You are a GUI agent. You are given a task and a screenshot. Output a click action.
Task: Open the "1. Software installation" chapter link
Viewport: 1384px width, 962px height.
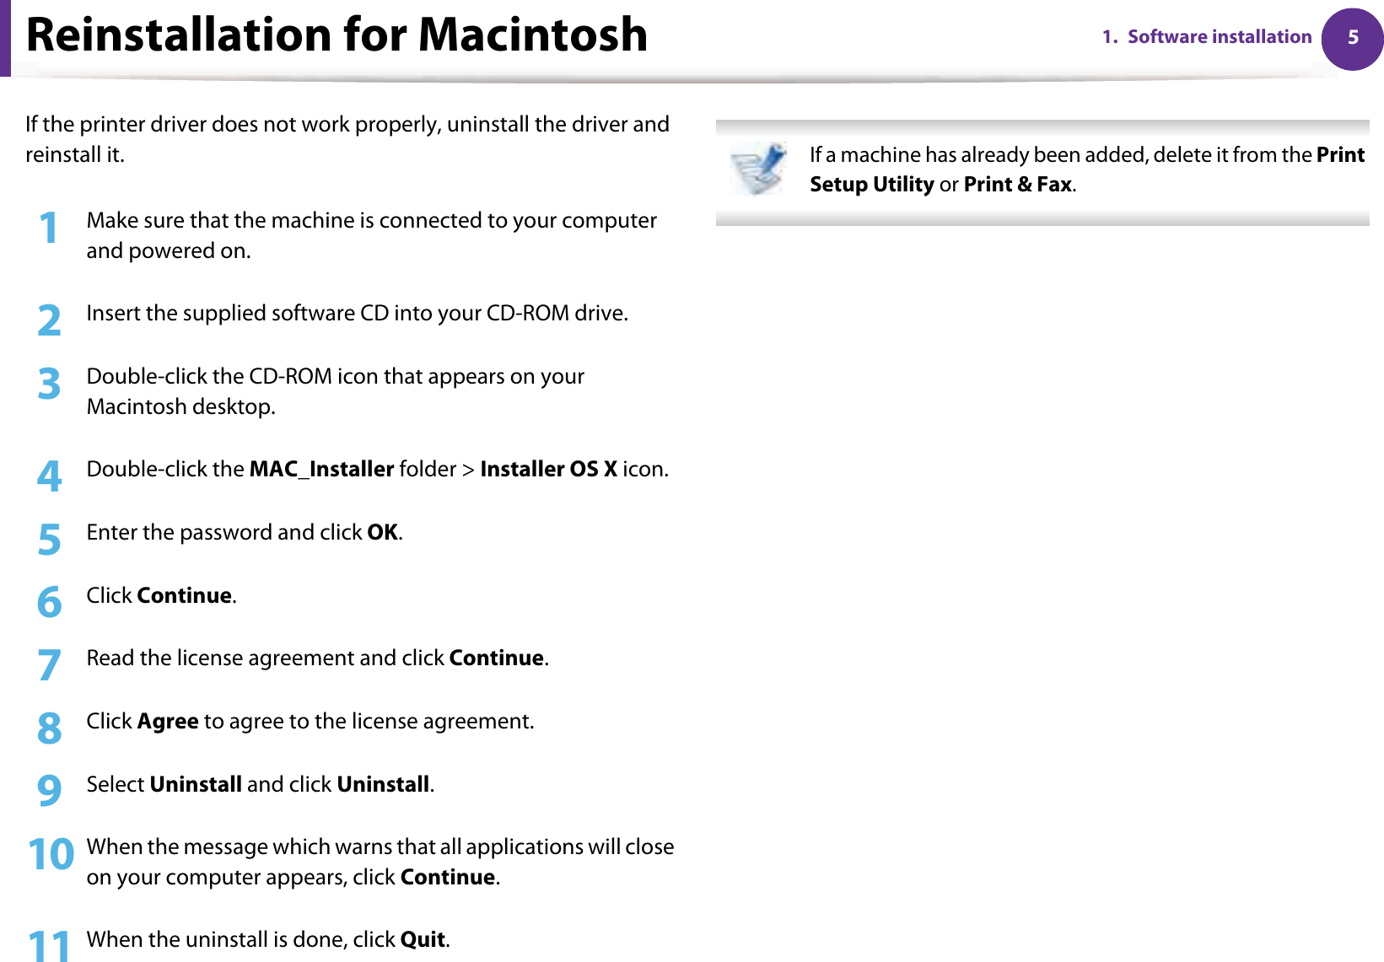tap(1207, 37)
